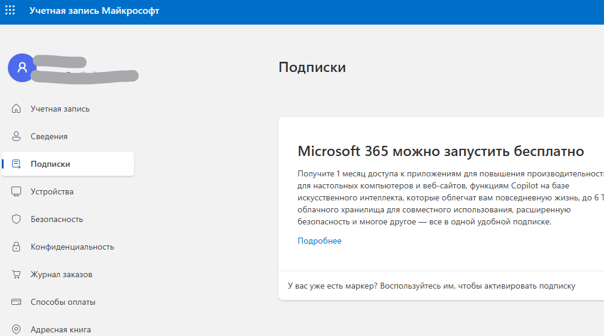Open the app launcher grid icon
Screen dimensions: 604x336
tap(10, 10)
